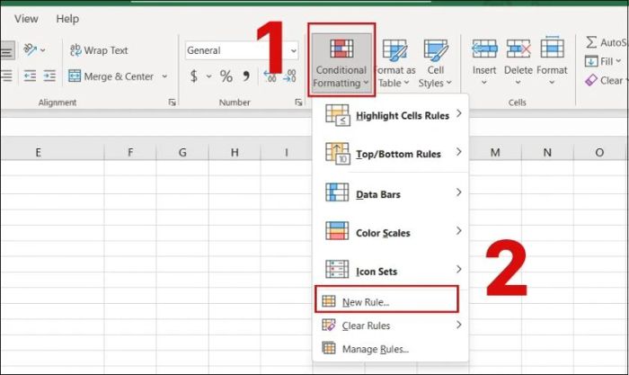Open Data Bars submenu
The height and width of the screenshot is (375, 629).
point(390,193)
